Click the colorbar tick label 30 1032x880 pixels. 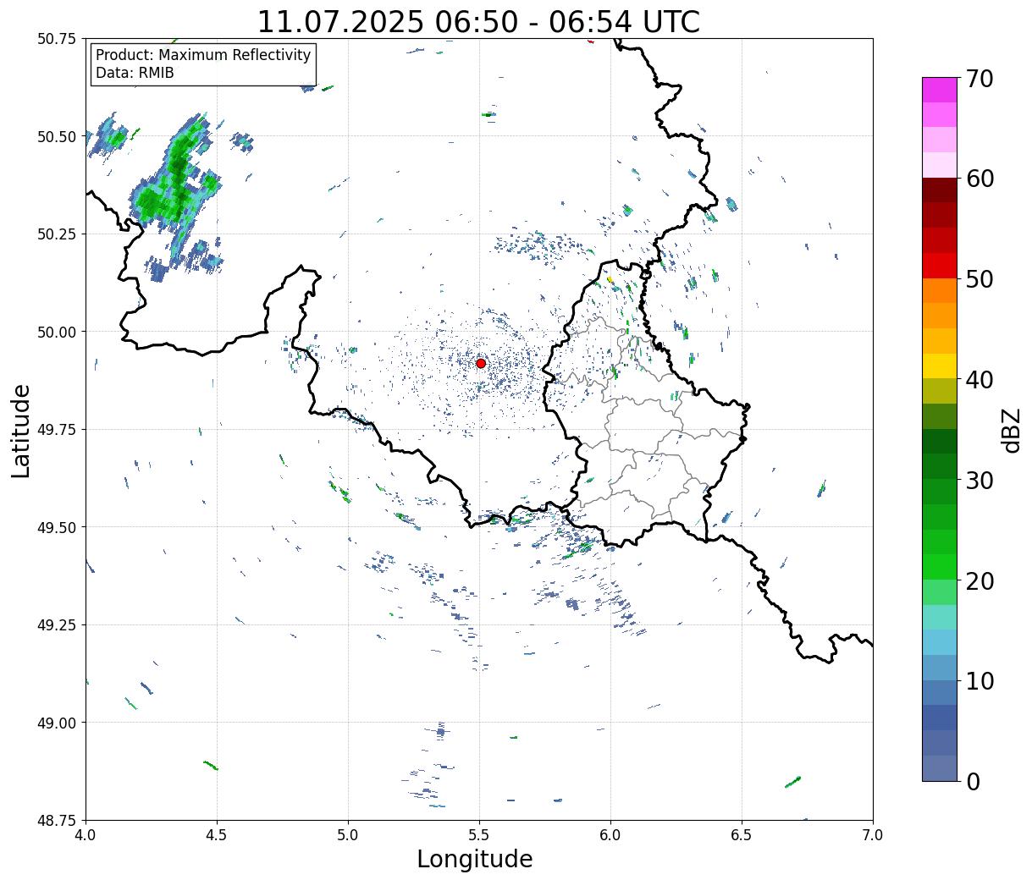979,480
